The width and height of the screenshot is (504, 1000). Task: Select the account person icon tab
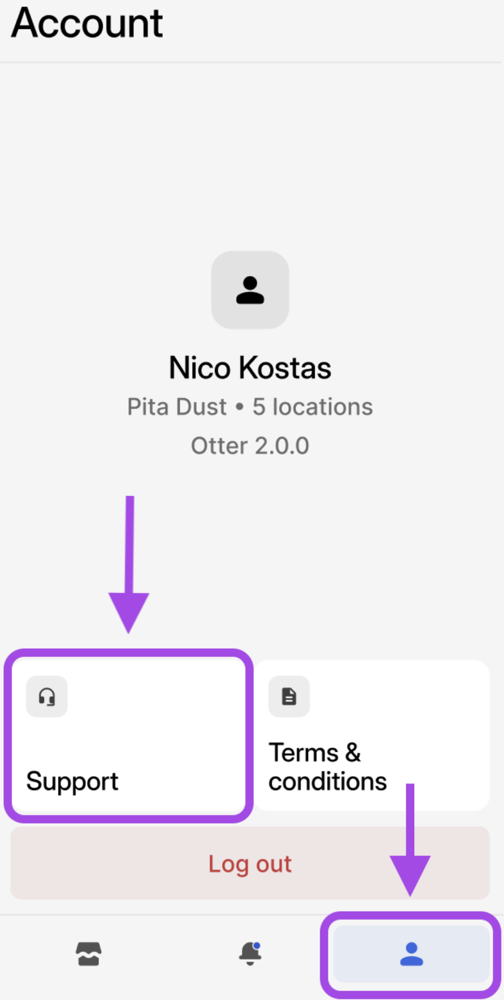tap(411, 954)
